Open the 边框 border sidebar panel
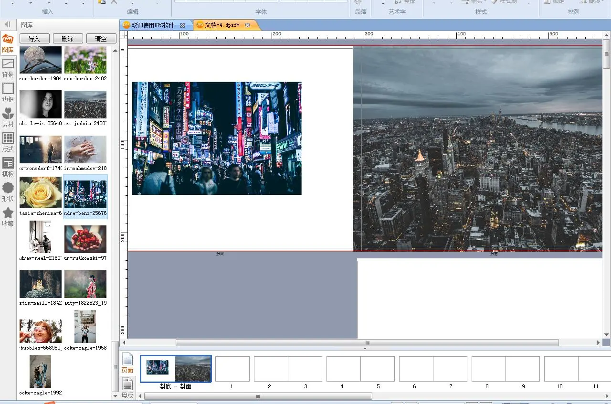 tap(8, 93)
